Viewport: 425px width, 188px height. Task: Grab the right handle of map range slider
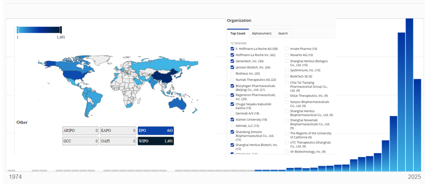61,30
